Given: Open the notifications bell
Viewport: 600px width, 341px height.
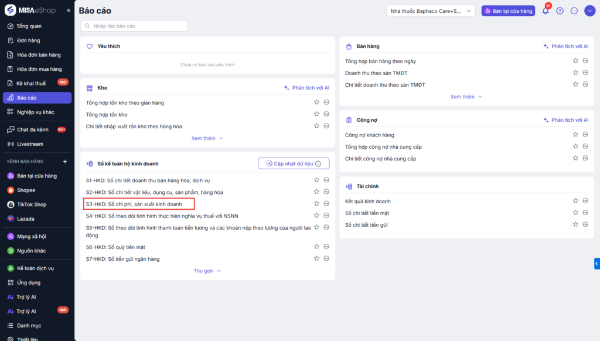Looking at the screenshot, I should [x=546, y=11].
